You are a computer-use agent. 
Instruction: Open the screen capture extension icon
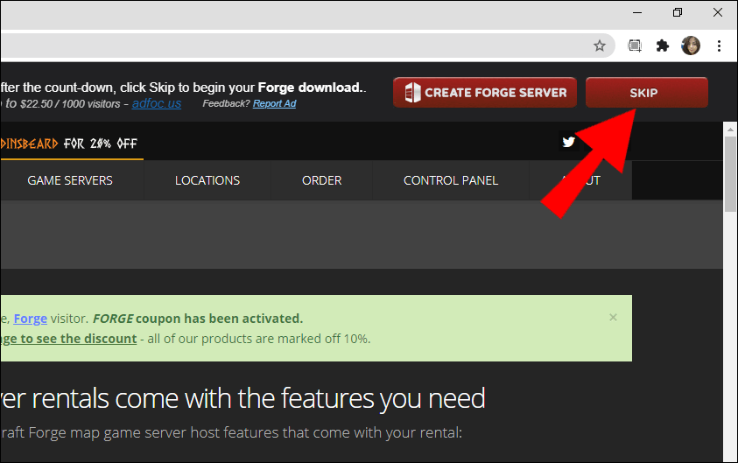pyautogui.click(x=635, y=46)
